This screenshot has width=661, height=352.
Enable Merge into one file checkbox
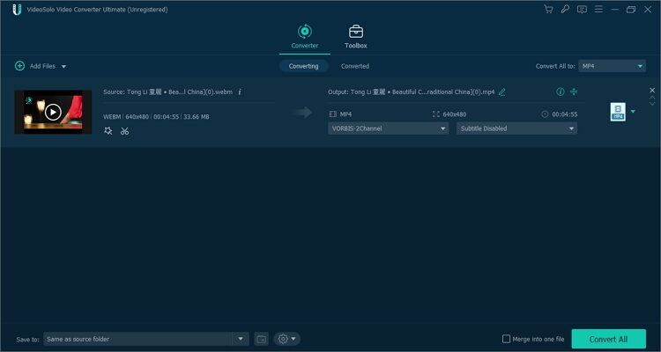506,339
